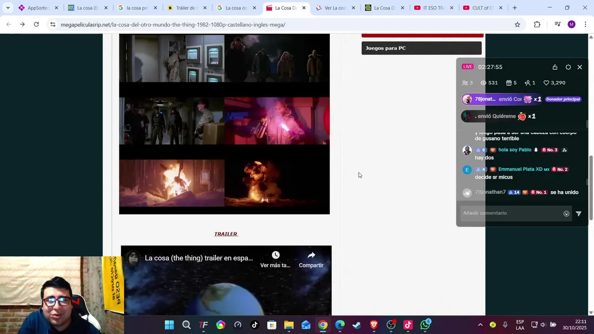Open Chrome profile avatar M
Screen dimensions: 594x334
(572, 25)
